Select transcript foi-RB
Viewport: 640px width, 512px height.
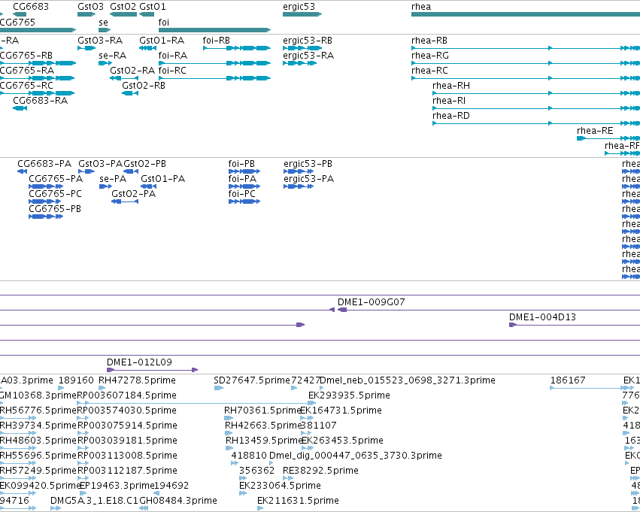point(237,48)
